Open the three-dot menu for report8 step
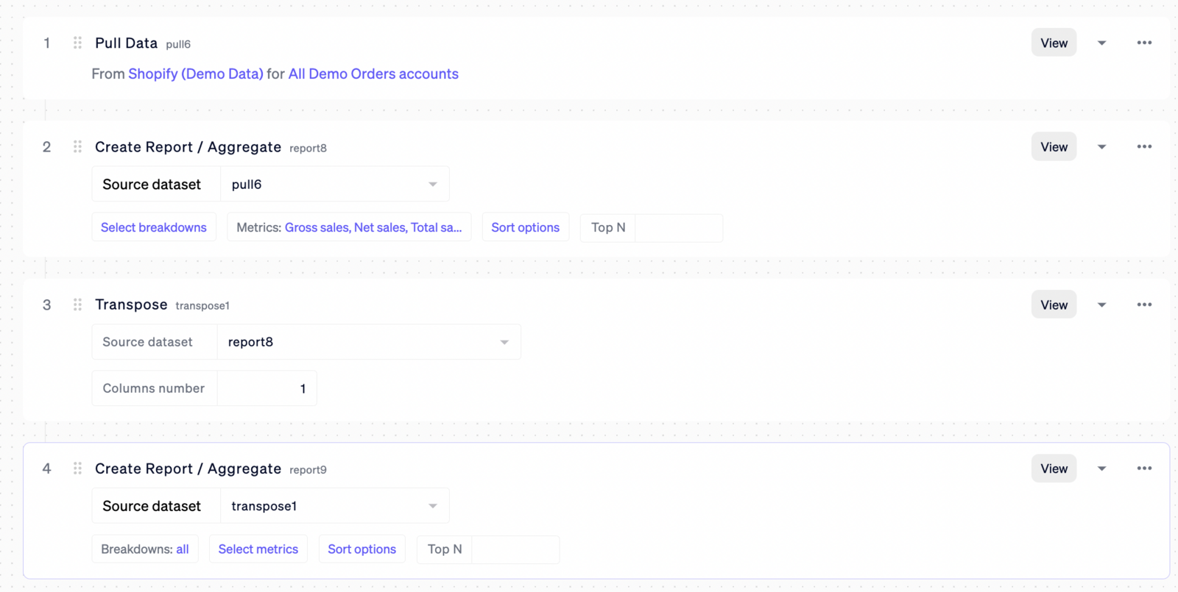This screenshot has width=1178, height=592. (1144, 146)
